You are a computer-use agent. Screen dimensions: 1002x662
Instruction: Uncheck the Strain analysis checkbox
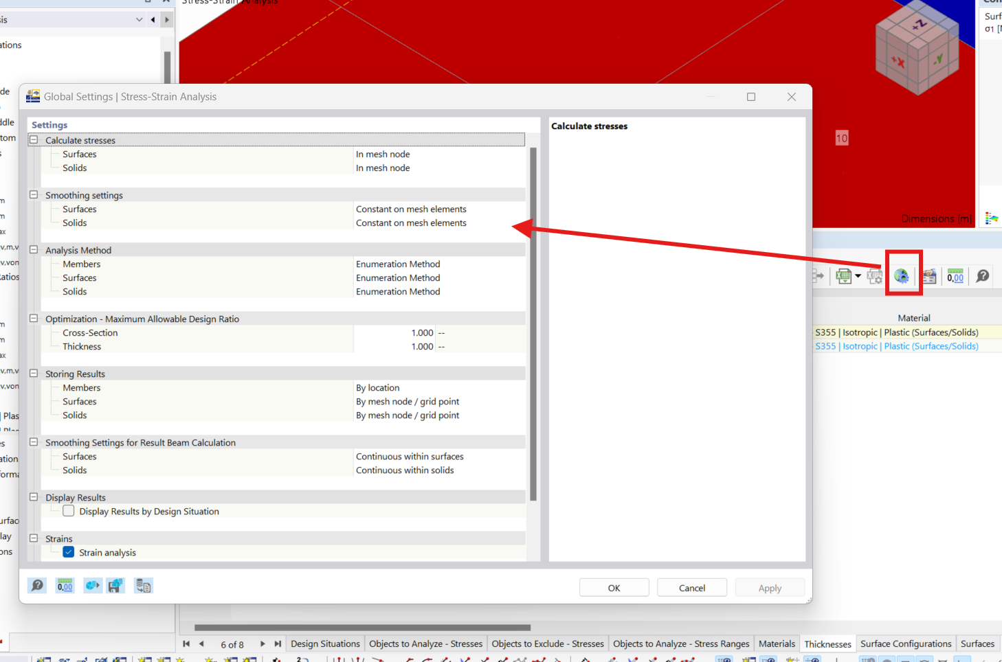click(x=69, y=552)
